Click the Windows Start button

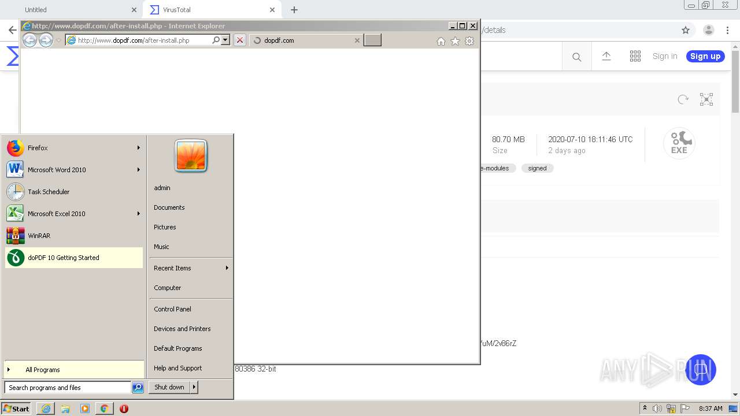tap(16, 408)
